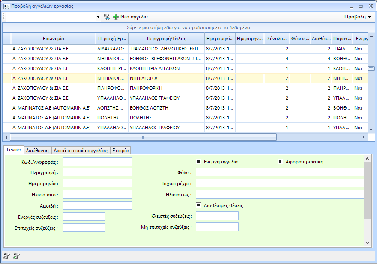Toggle the Διαθέσιμες θέσεις checkbox
The width and height of the screenshot is (377, 264).
(198, 205)
